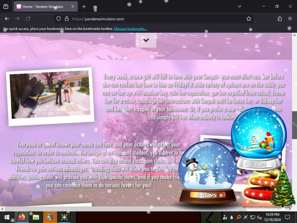The width and height of the screenshot is (297, 223).
Task: Open the snowflake app on the taskbar
Action: pos(64,217)
